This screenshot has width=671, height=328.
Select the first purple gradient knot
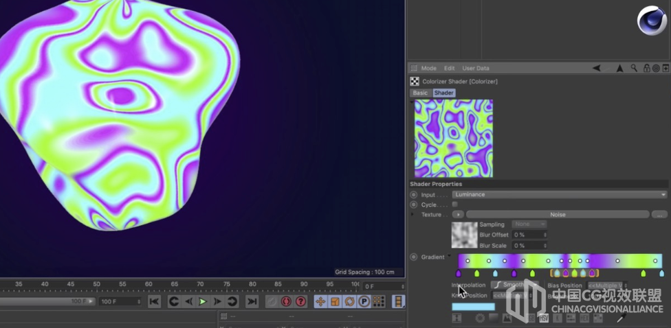pos(459,273)
